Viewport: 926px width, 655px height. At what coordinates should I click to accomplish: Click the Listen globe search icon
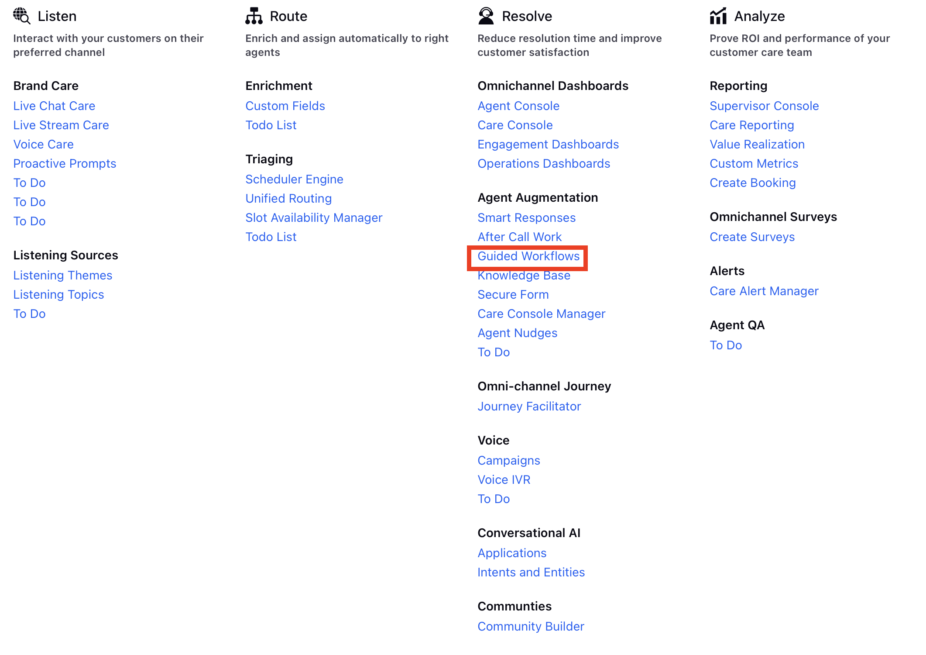coord(22,16)
